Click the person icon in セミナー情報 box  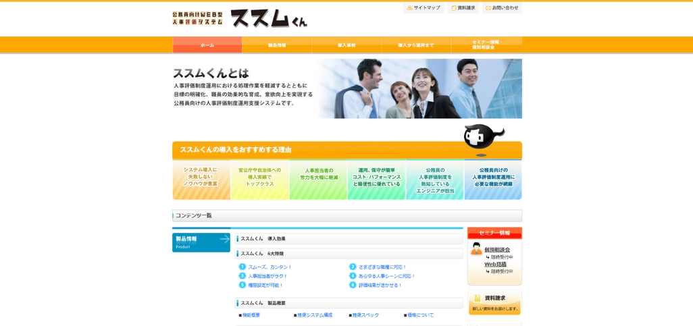coord(476,248)
